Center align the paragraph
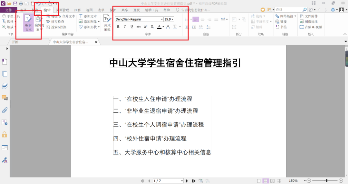 (x=202, y=19)
